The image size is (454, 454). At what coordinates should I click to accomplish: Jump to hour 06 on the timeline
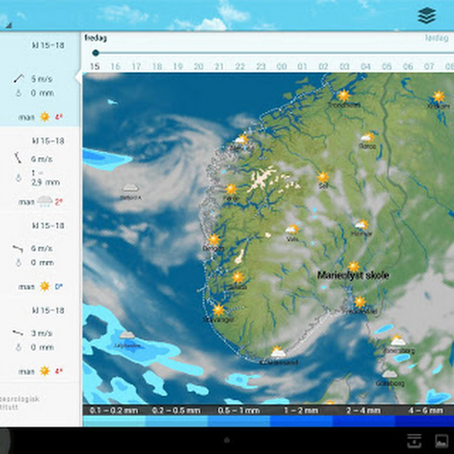pos(408,67)
